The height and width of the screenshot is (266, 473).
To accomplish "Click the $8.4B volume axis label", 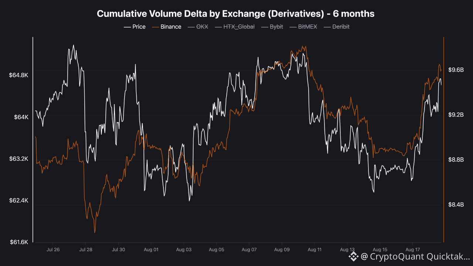I will [x=456, y=205].
